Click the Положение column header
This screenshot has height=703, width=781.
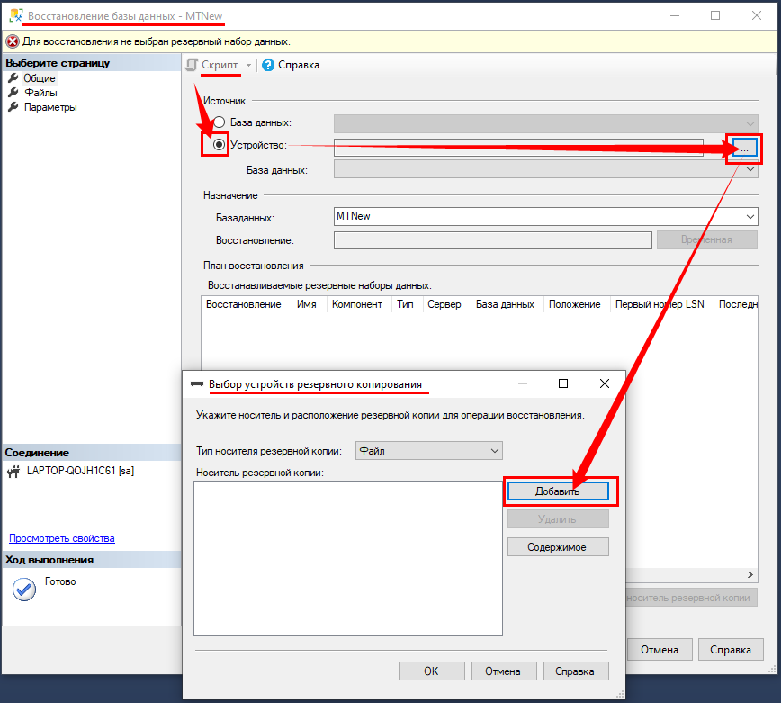pyautogui.click(x=574, y=304)
